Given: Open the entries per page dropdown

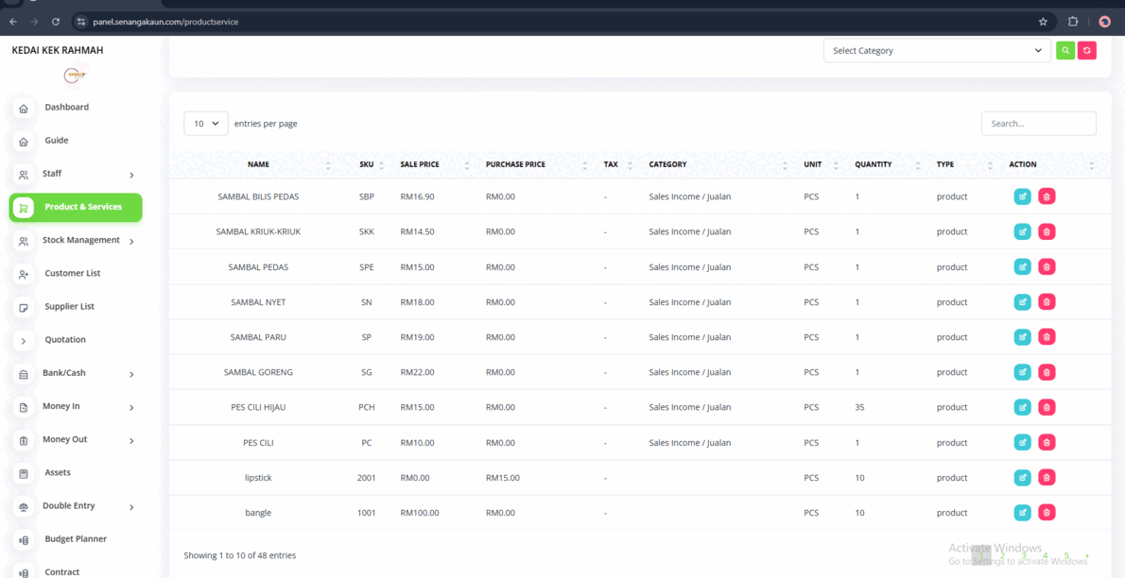Looking at the screenshot, I should click(205, 123).
